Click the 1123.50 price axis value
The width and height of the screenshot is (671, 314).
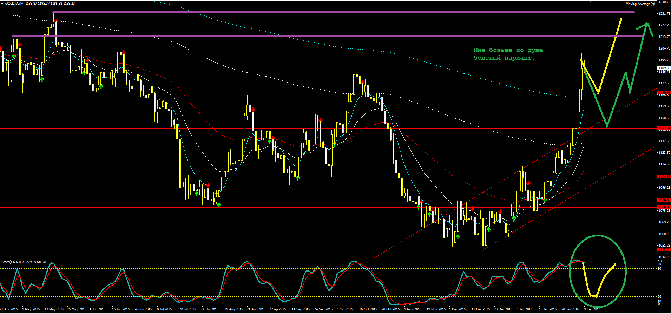pos(664,153)
